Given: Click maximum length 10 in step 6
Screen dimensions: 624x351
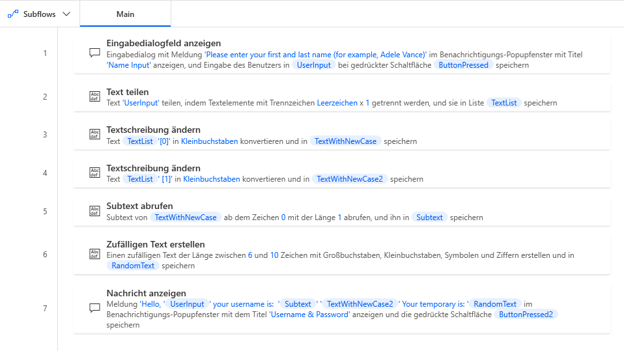Looking at the screenshot, I should (x=274, y=255).
